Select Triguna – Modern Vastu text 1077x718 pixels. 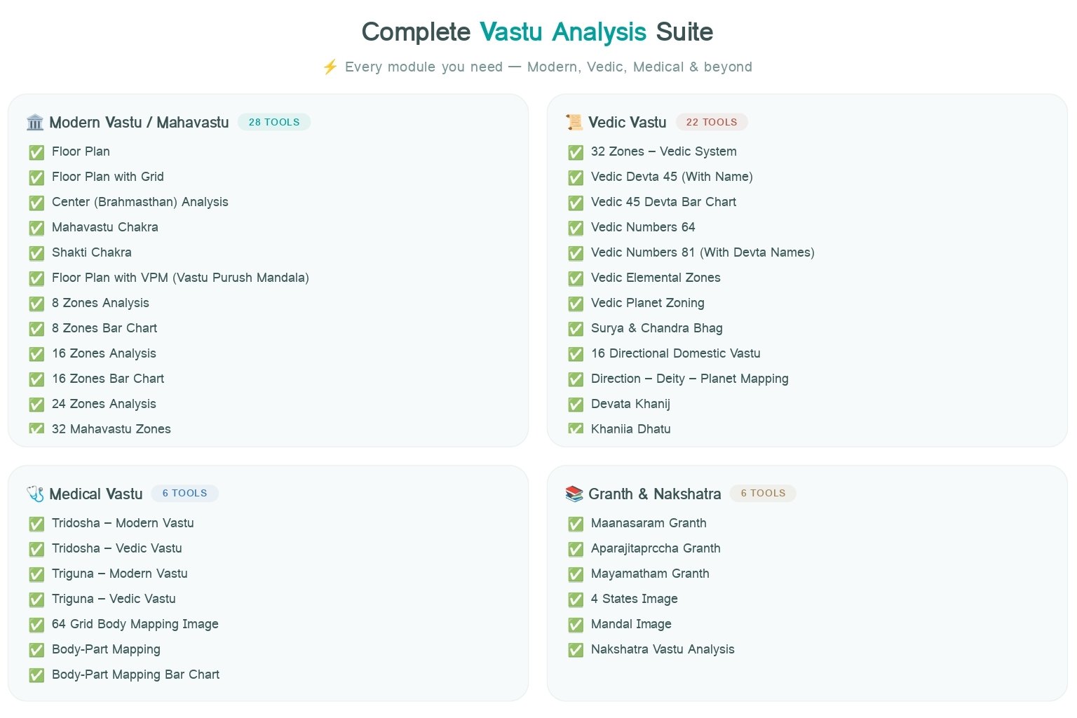coord(120,574)
